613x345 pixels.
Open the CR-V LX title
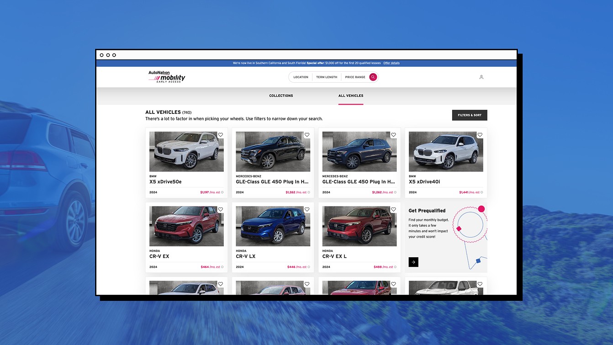(x=246, y=256)
